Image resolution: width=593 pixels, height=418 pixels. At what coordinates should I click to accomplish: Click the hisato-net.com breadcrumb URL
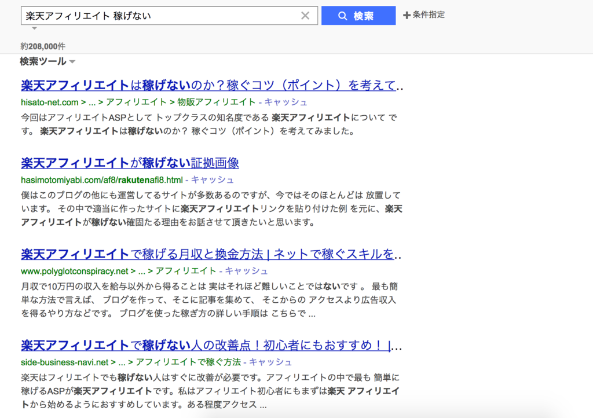[50, 102]
